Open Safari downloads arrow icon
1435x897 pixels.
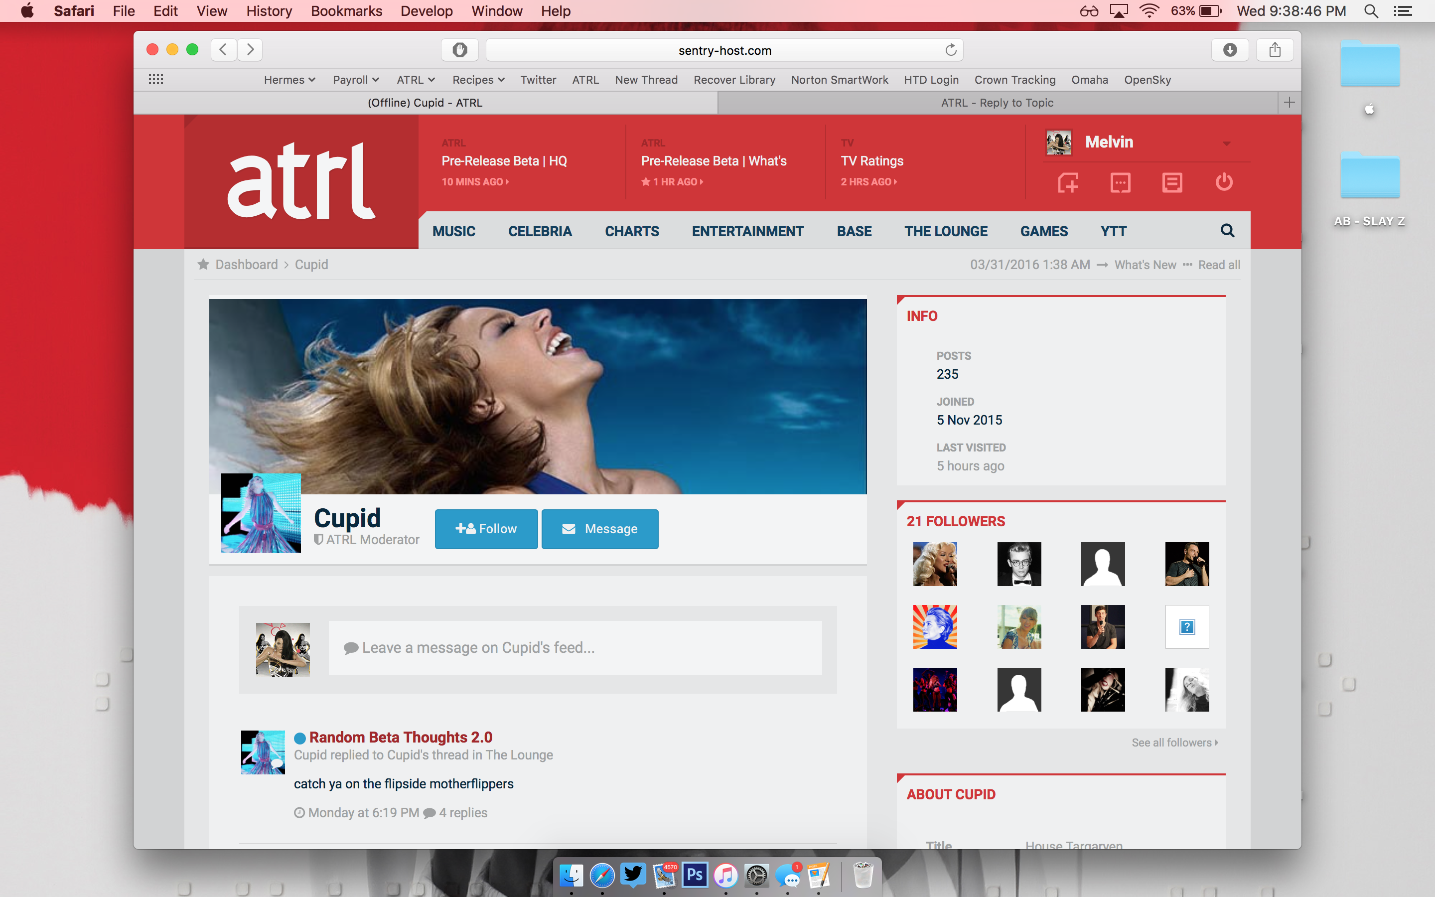pyautogui.click(x=1230, y=50)
